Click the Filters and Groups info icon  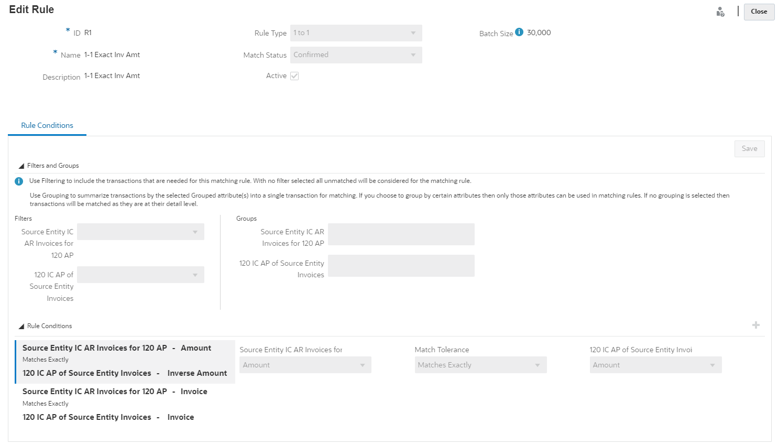pos(19,181)
